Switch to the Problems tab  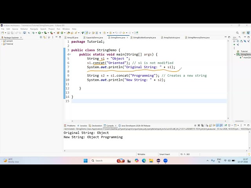pos(70,126)
